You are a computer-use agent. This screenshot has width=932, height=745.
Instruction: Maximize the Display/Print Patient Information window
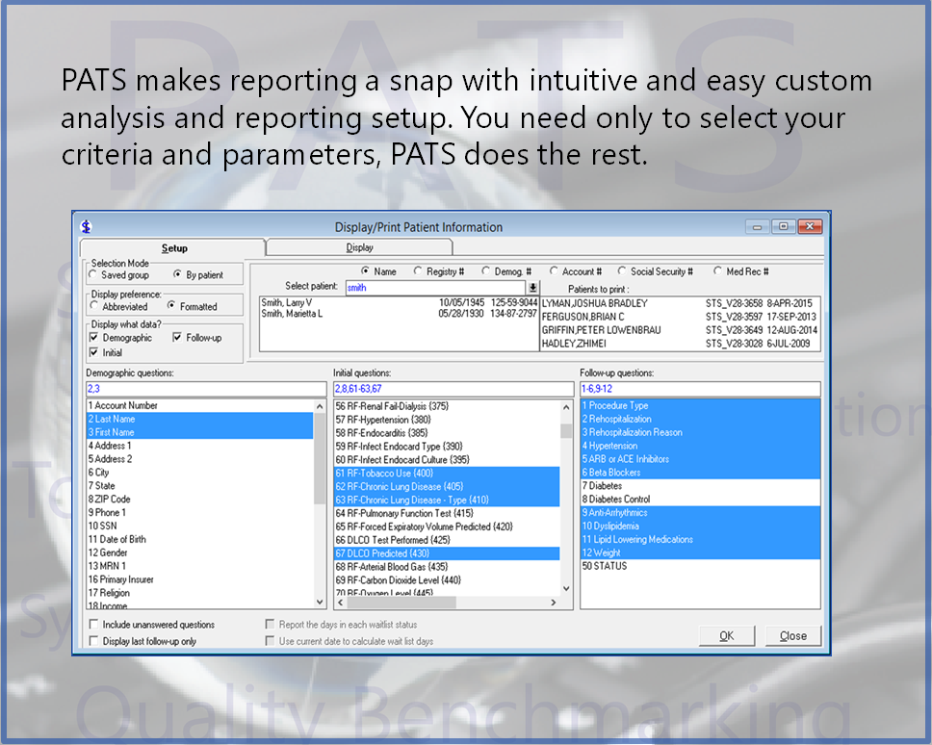tap(784, 226)
